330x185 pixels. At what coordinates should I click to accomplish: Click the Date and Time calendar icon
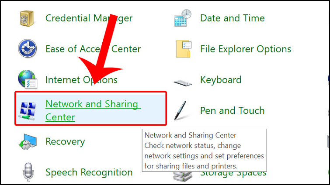183,18
